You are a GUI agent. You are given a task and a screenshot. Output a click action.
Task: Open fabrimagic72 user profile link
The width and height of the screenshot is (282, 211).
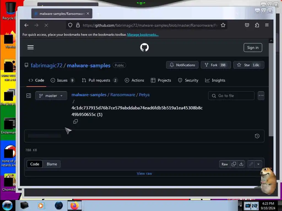coord(47,65)
